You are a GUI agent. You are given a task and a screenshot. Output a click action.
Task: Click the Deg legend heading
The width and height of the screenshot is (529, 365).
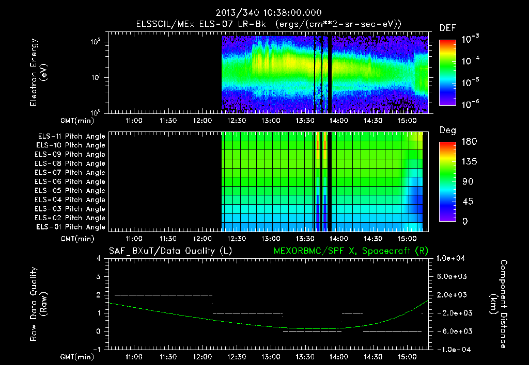(448, 130)
